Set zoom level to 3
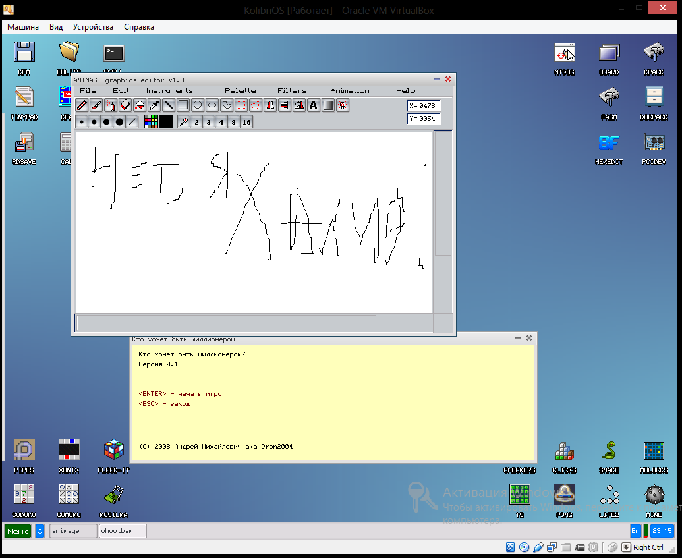 (209, 122)
